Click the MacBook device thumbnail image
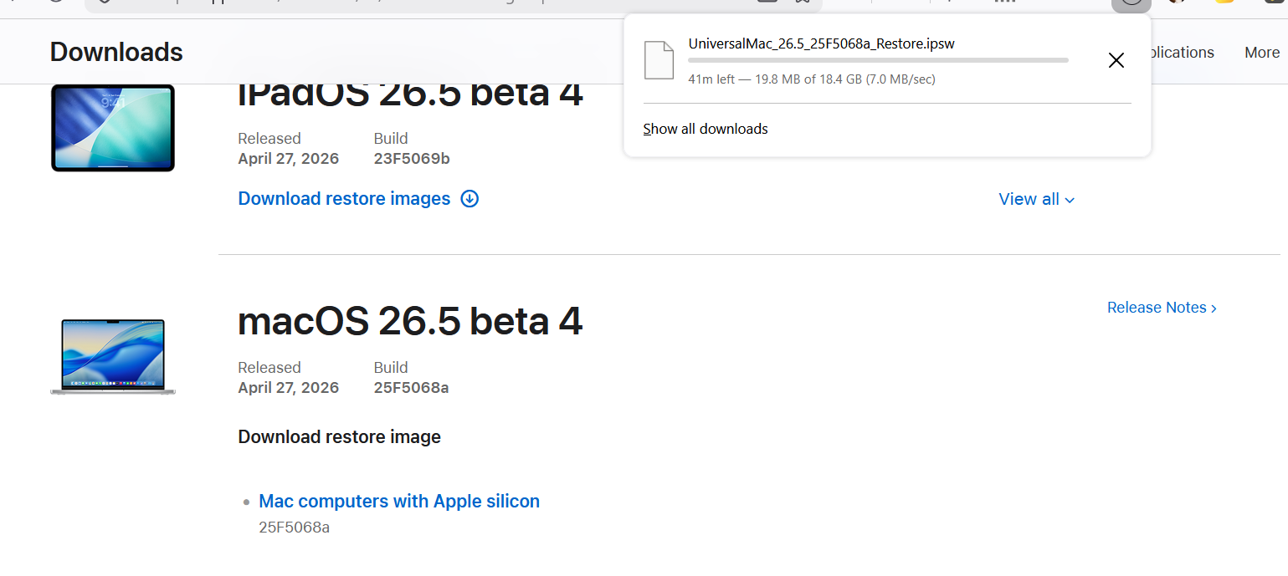Screen dimensions: 1288x576 (113, 356)
